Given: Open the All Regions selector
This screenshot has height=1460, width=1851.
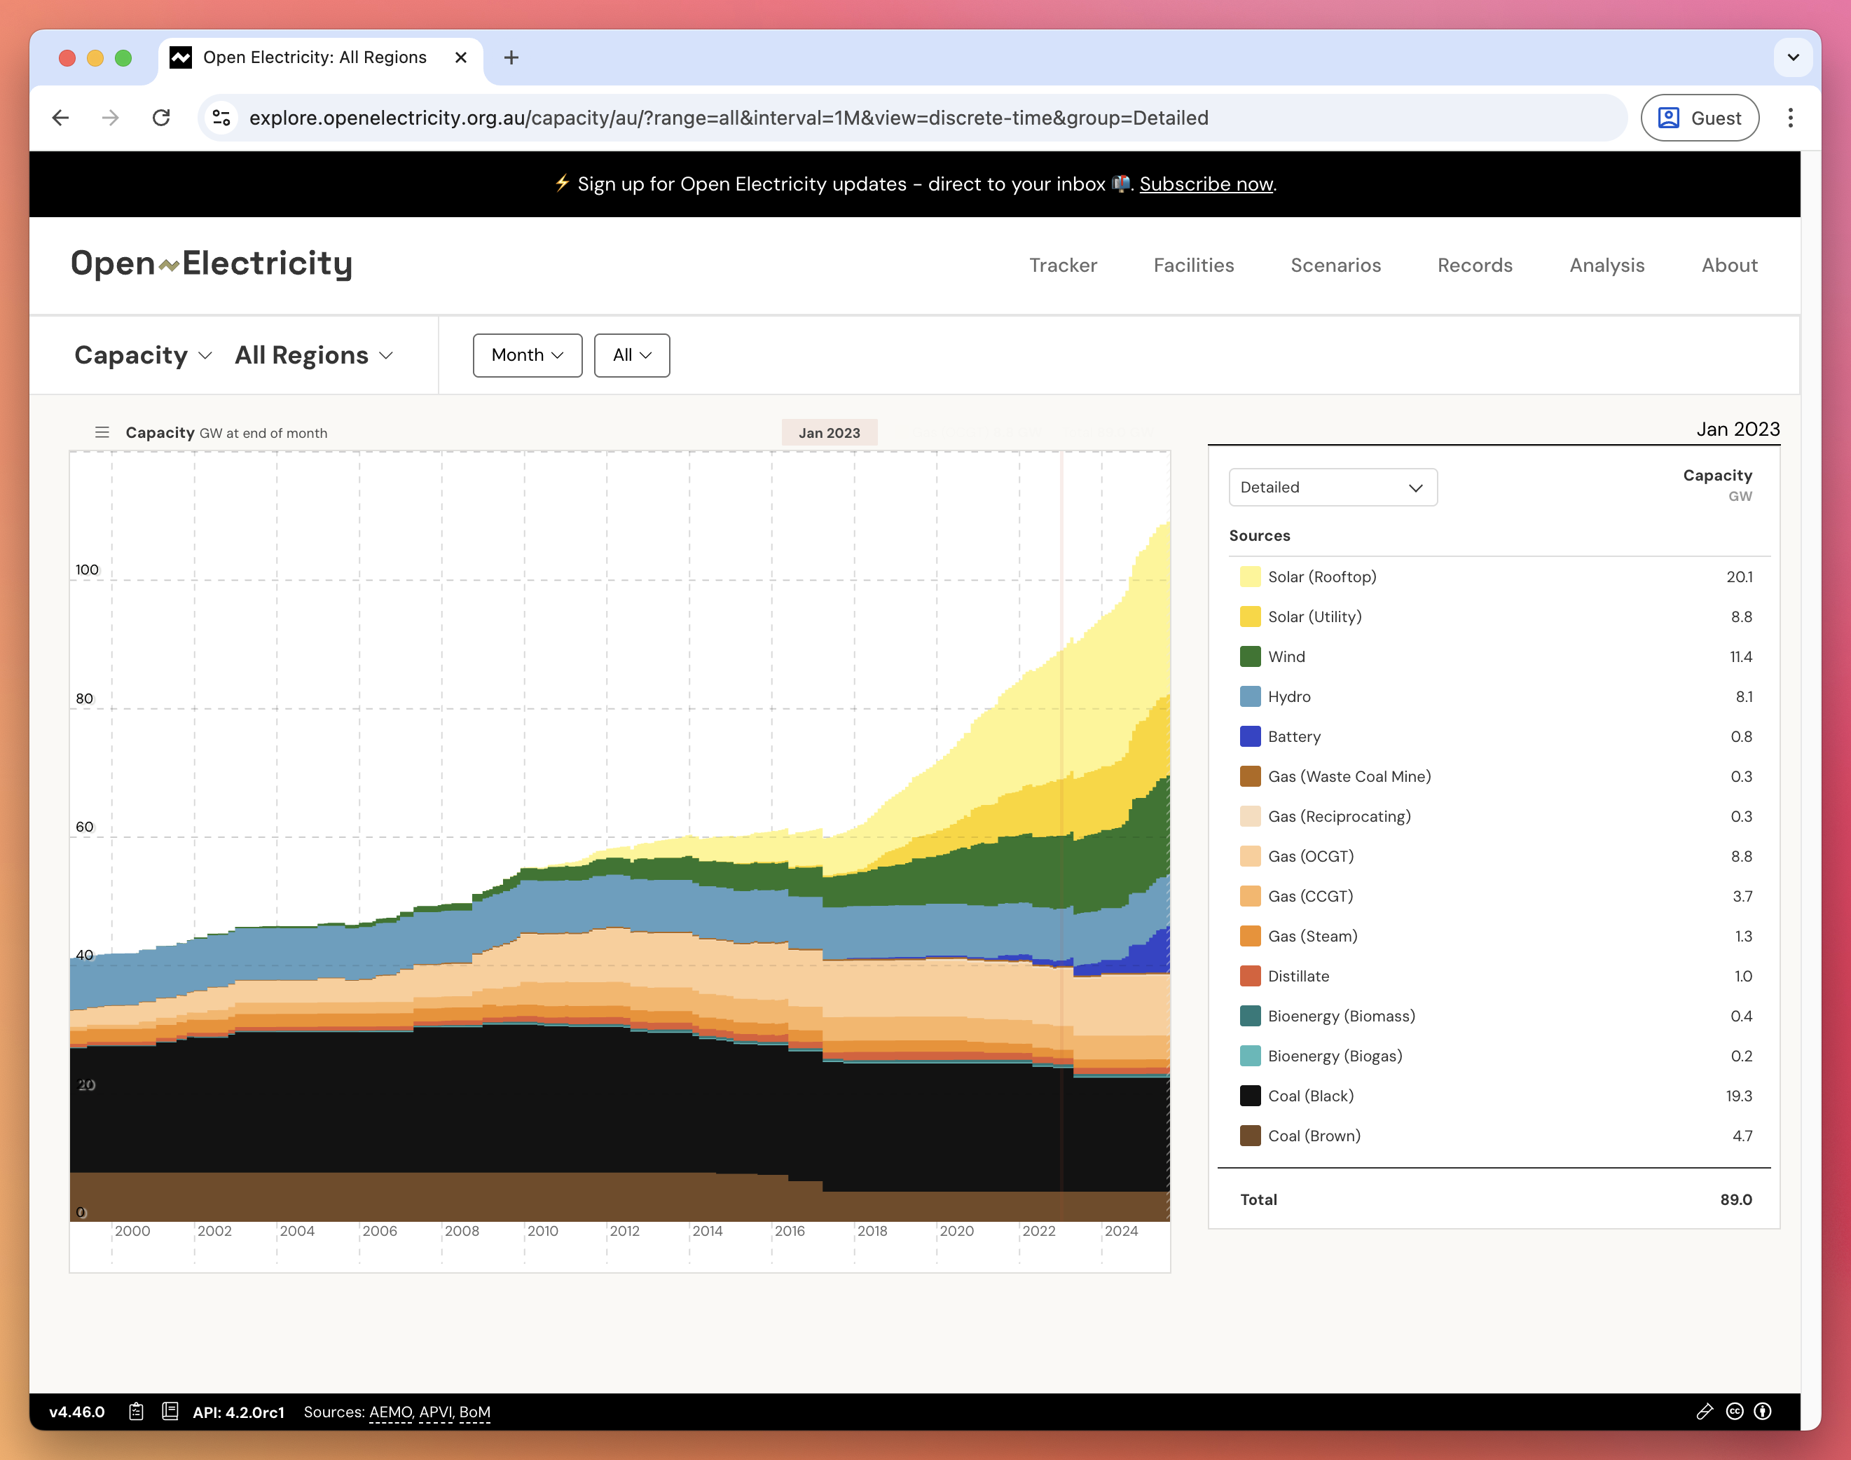Looking at the screenshot, I should pyautogui.click(x=313, y=354).
